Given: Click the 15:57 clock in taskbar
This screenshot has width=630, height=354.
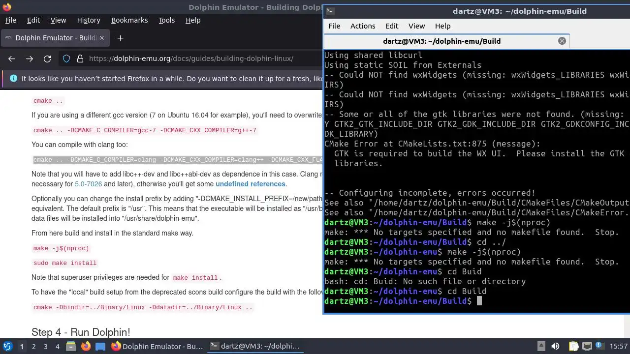Looking at the screenshot, I should coord(619,347).
